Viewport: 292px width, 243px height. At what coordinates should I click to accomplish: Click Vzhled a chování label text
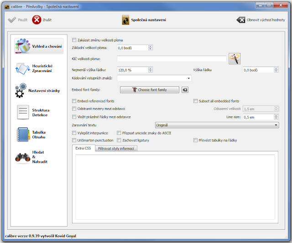coord(47,47)
